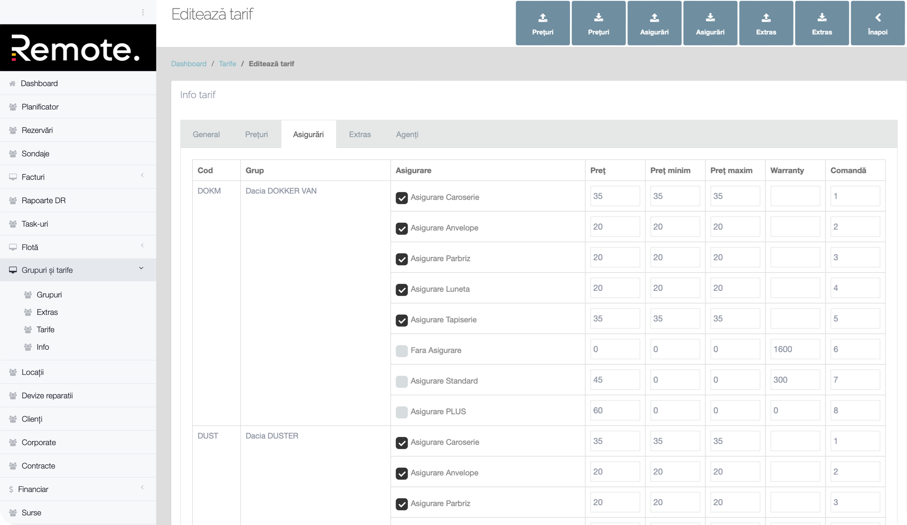Enable the Fara Asigurare checkbox
The width and height of the screenshot is (907, 525).
click(x=402, y=351)
